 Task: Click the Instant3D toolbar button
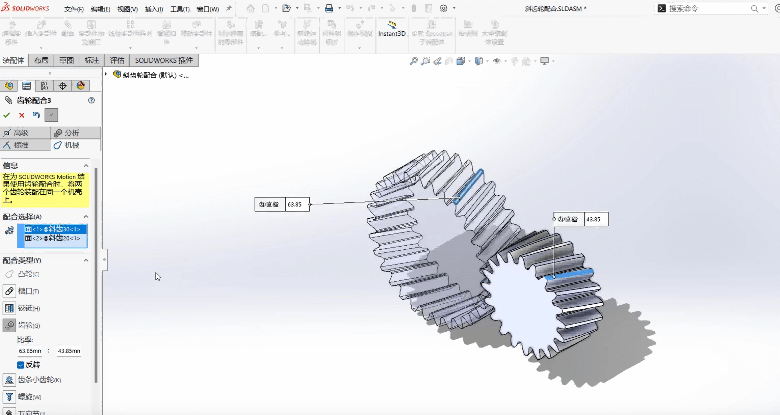[392, 29]
